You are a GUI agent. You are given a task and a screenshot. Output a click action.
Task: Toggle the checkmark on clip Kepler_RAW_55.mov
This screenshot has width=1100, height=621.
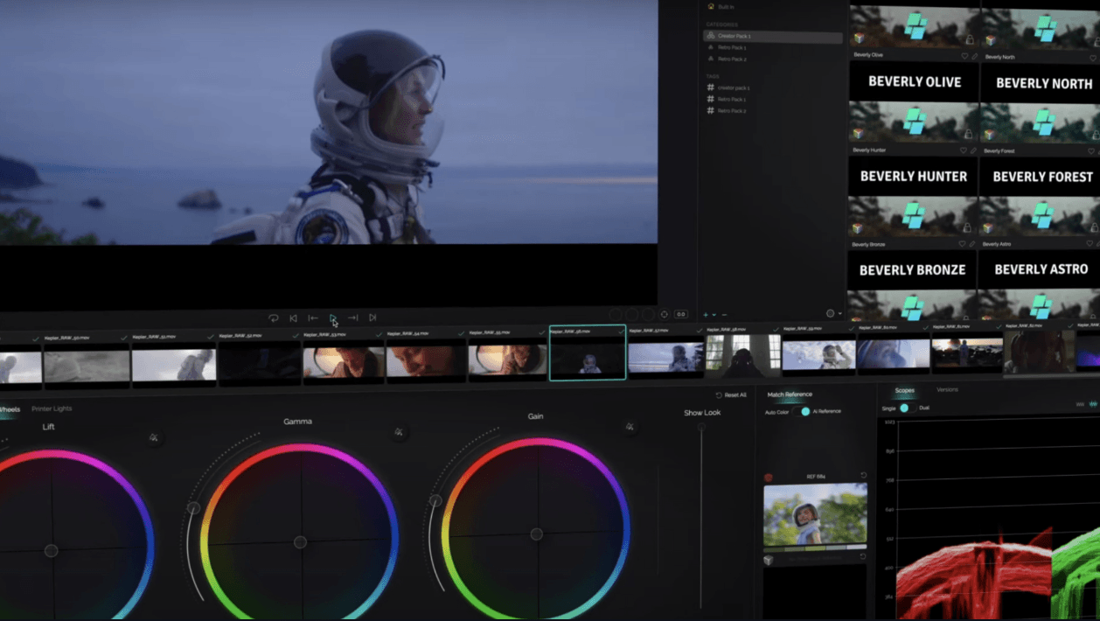point(543,332)
